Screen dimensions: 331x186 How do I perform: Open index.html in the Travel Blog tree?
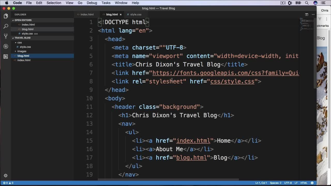(24, 60)
